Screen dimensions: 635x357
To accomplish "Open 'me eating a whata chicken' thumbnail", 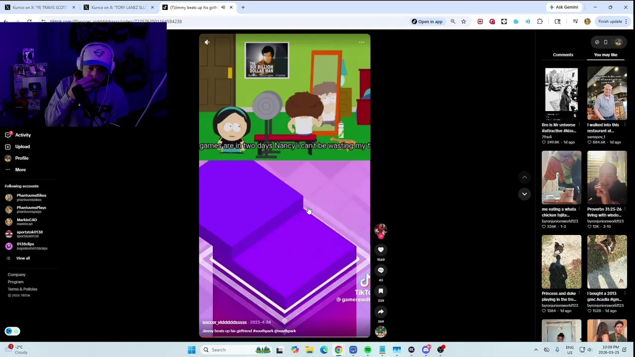I will pyautogui.click(x=562, y=178).
